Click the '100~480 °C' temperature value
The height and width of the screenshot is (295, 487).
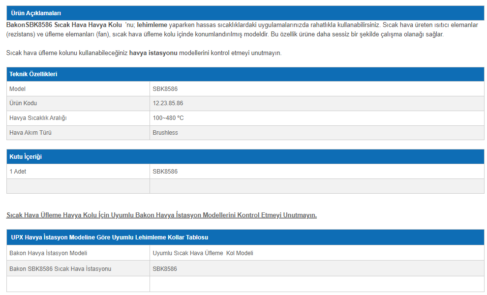click(x=168, y=118)
